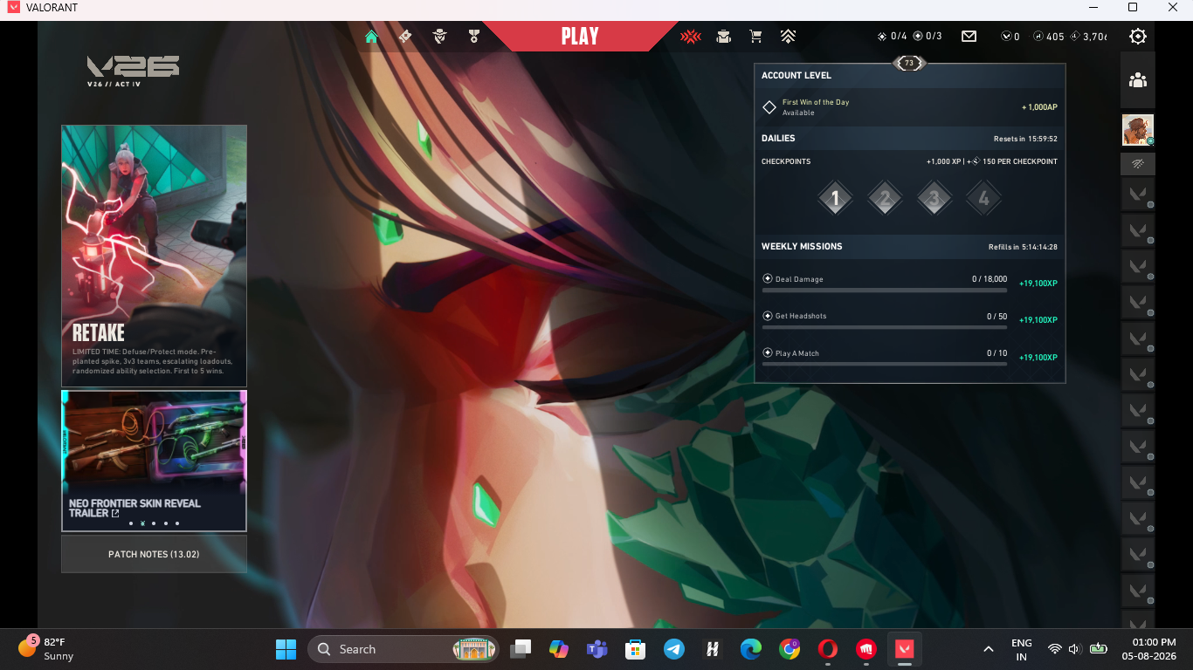1193x670 pixels.
Task: Open the Career medal icon
Action: (474, 37)
